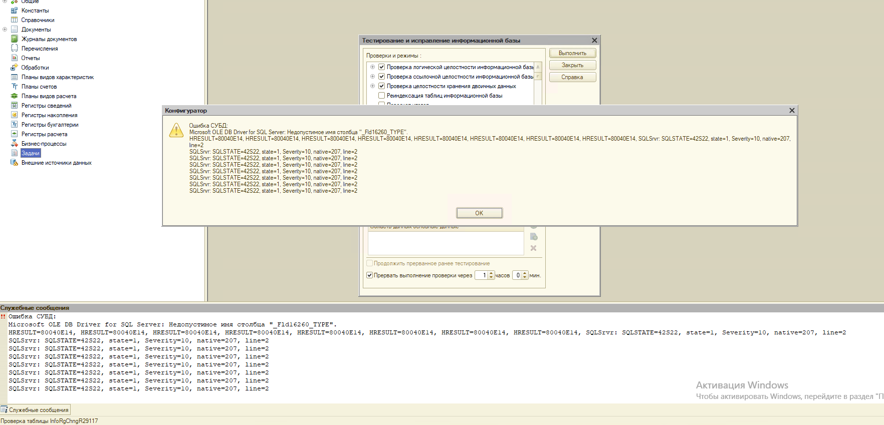Viewport: 884px width, 425px height.
Task: Click the hours stepper spinner
Action: click(x=491, y=275)
